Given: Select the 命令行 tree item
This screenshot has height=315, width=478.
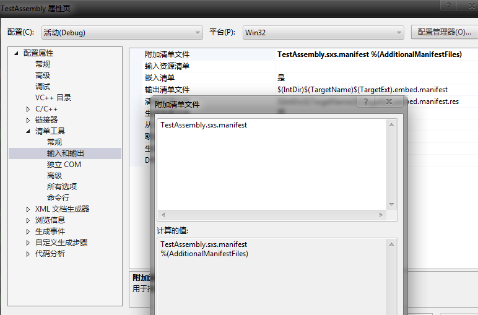Looking at the screenshot, I should tap(58, 198).
